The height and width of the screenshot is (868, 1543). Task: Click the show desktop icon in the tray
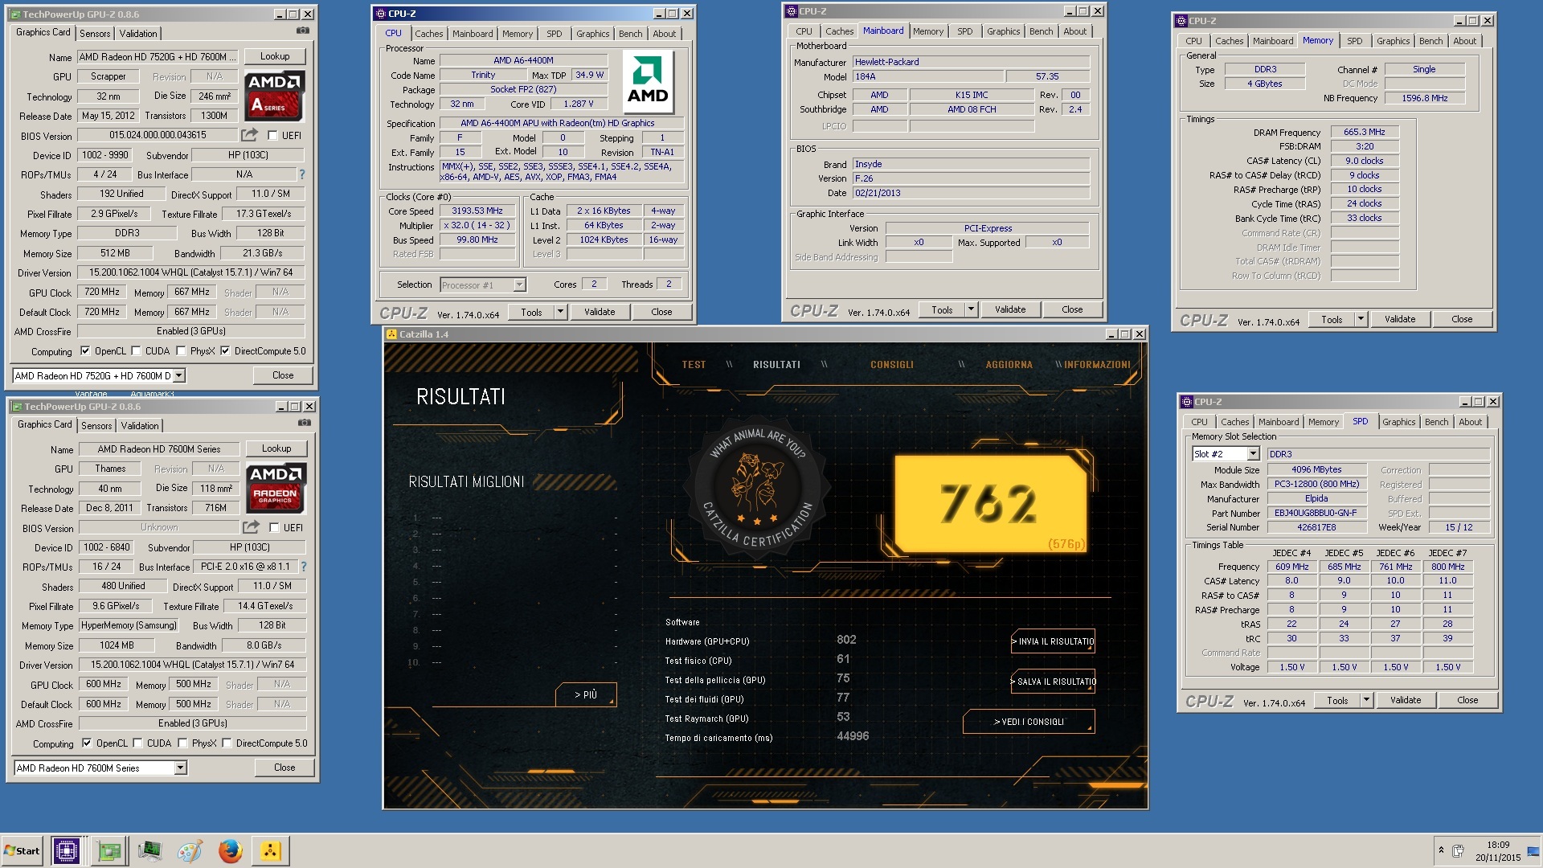tap(1534, 850)
